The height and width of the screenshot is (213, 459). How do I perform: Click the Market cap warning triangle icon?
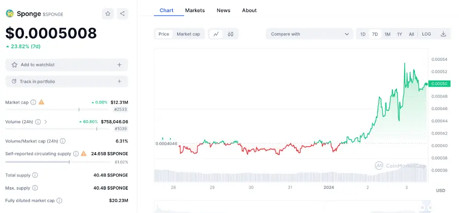tap(41, 102)
